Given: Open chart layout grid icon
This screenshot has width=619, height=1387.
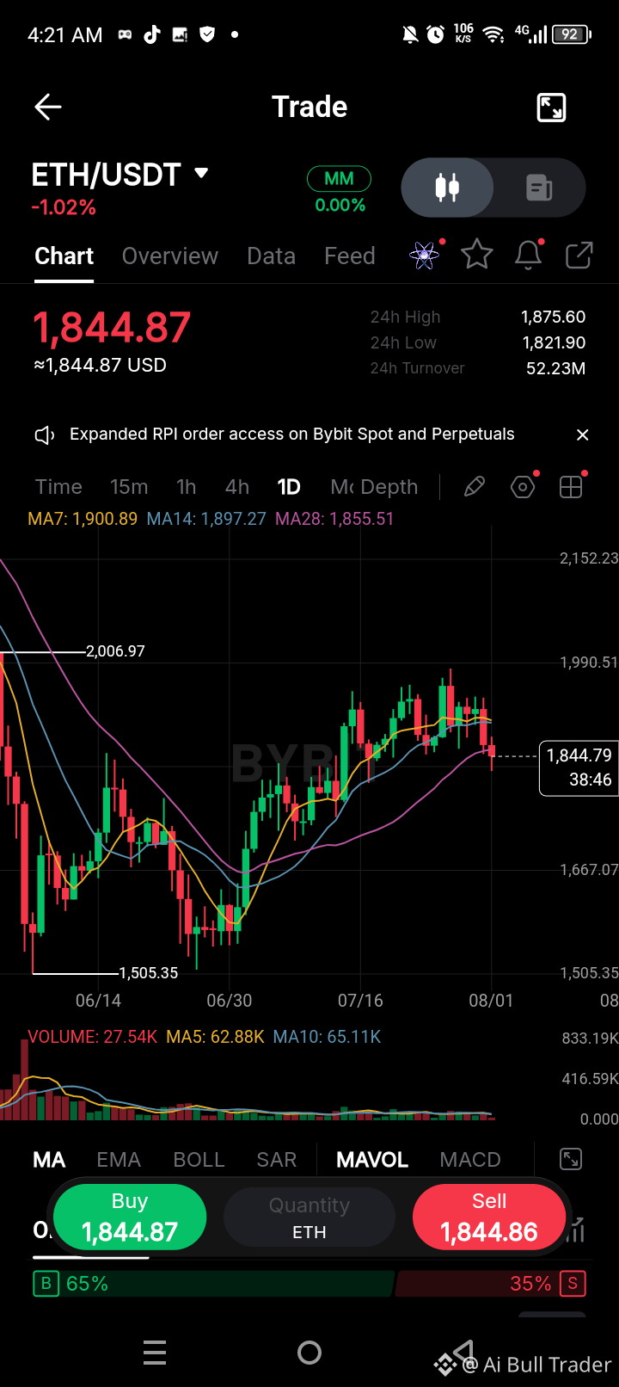Looking at the screenshot, I should [x=571, y=487].
